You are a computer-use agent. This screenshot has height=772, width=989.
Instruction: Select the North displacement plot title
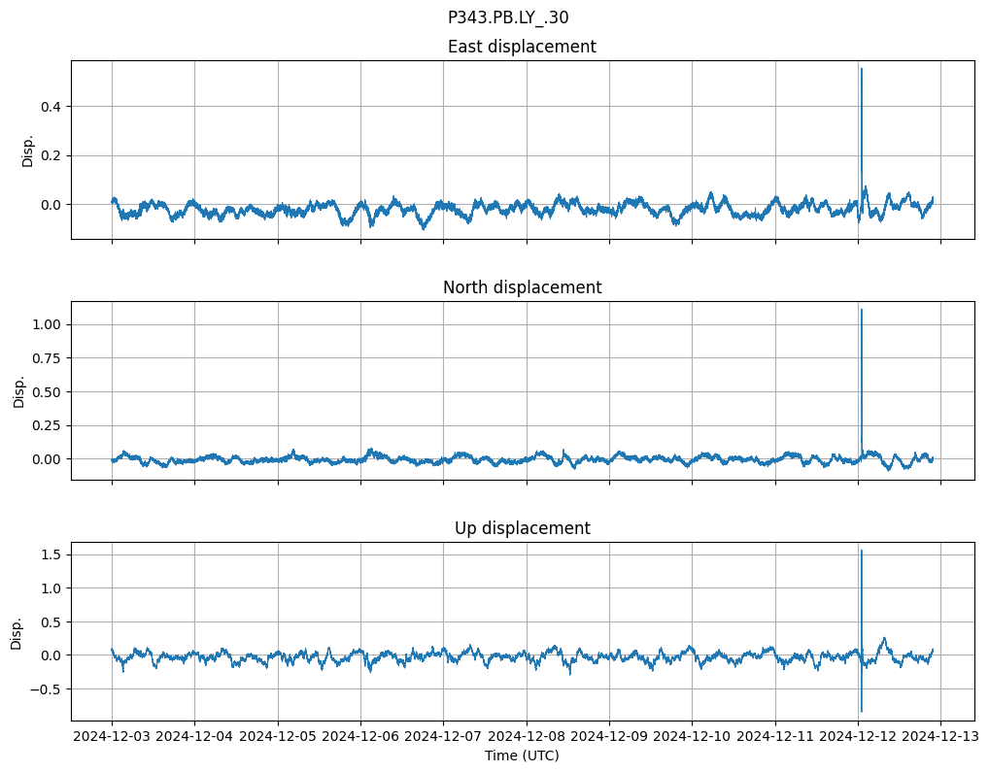[522, 287]
